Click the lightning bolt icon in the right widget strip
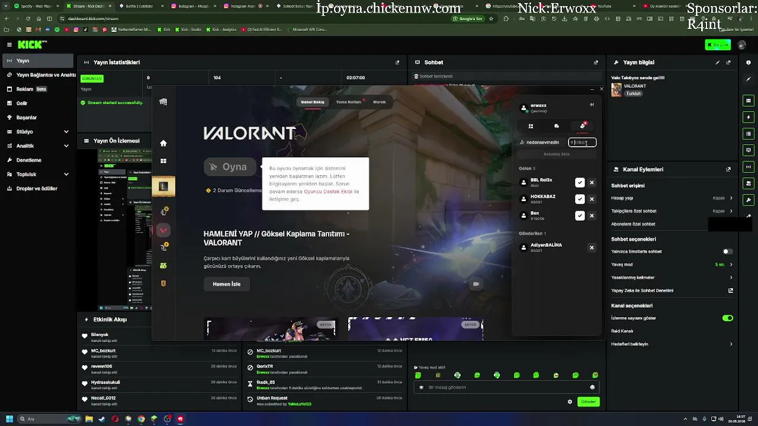This screenshot has width=758, height=426. tap(749, 117)
